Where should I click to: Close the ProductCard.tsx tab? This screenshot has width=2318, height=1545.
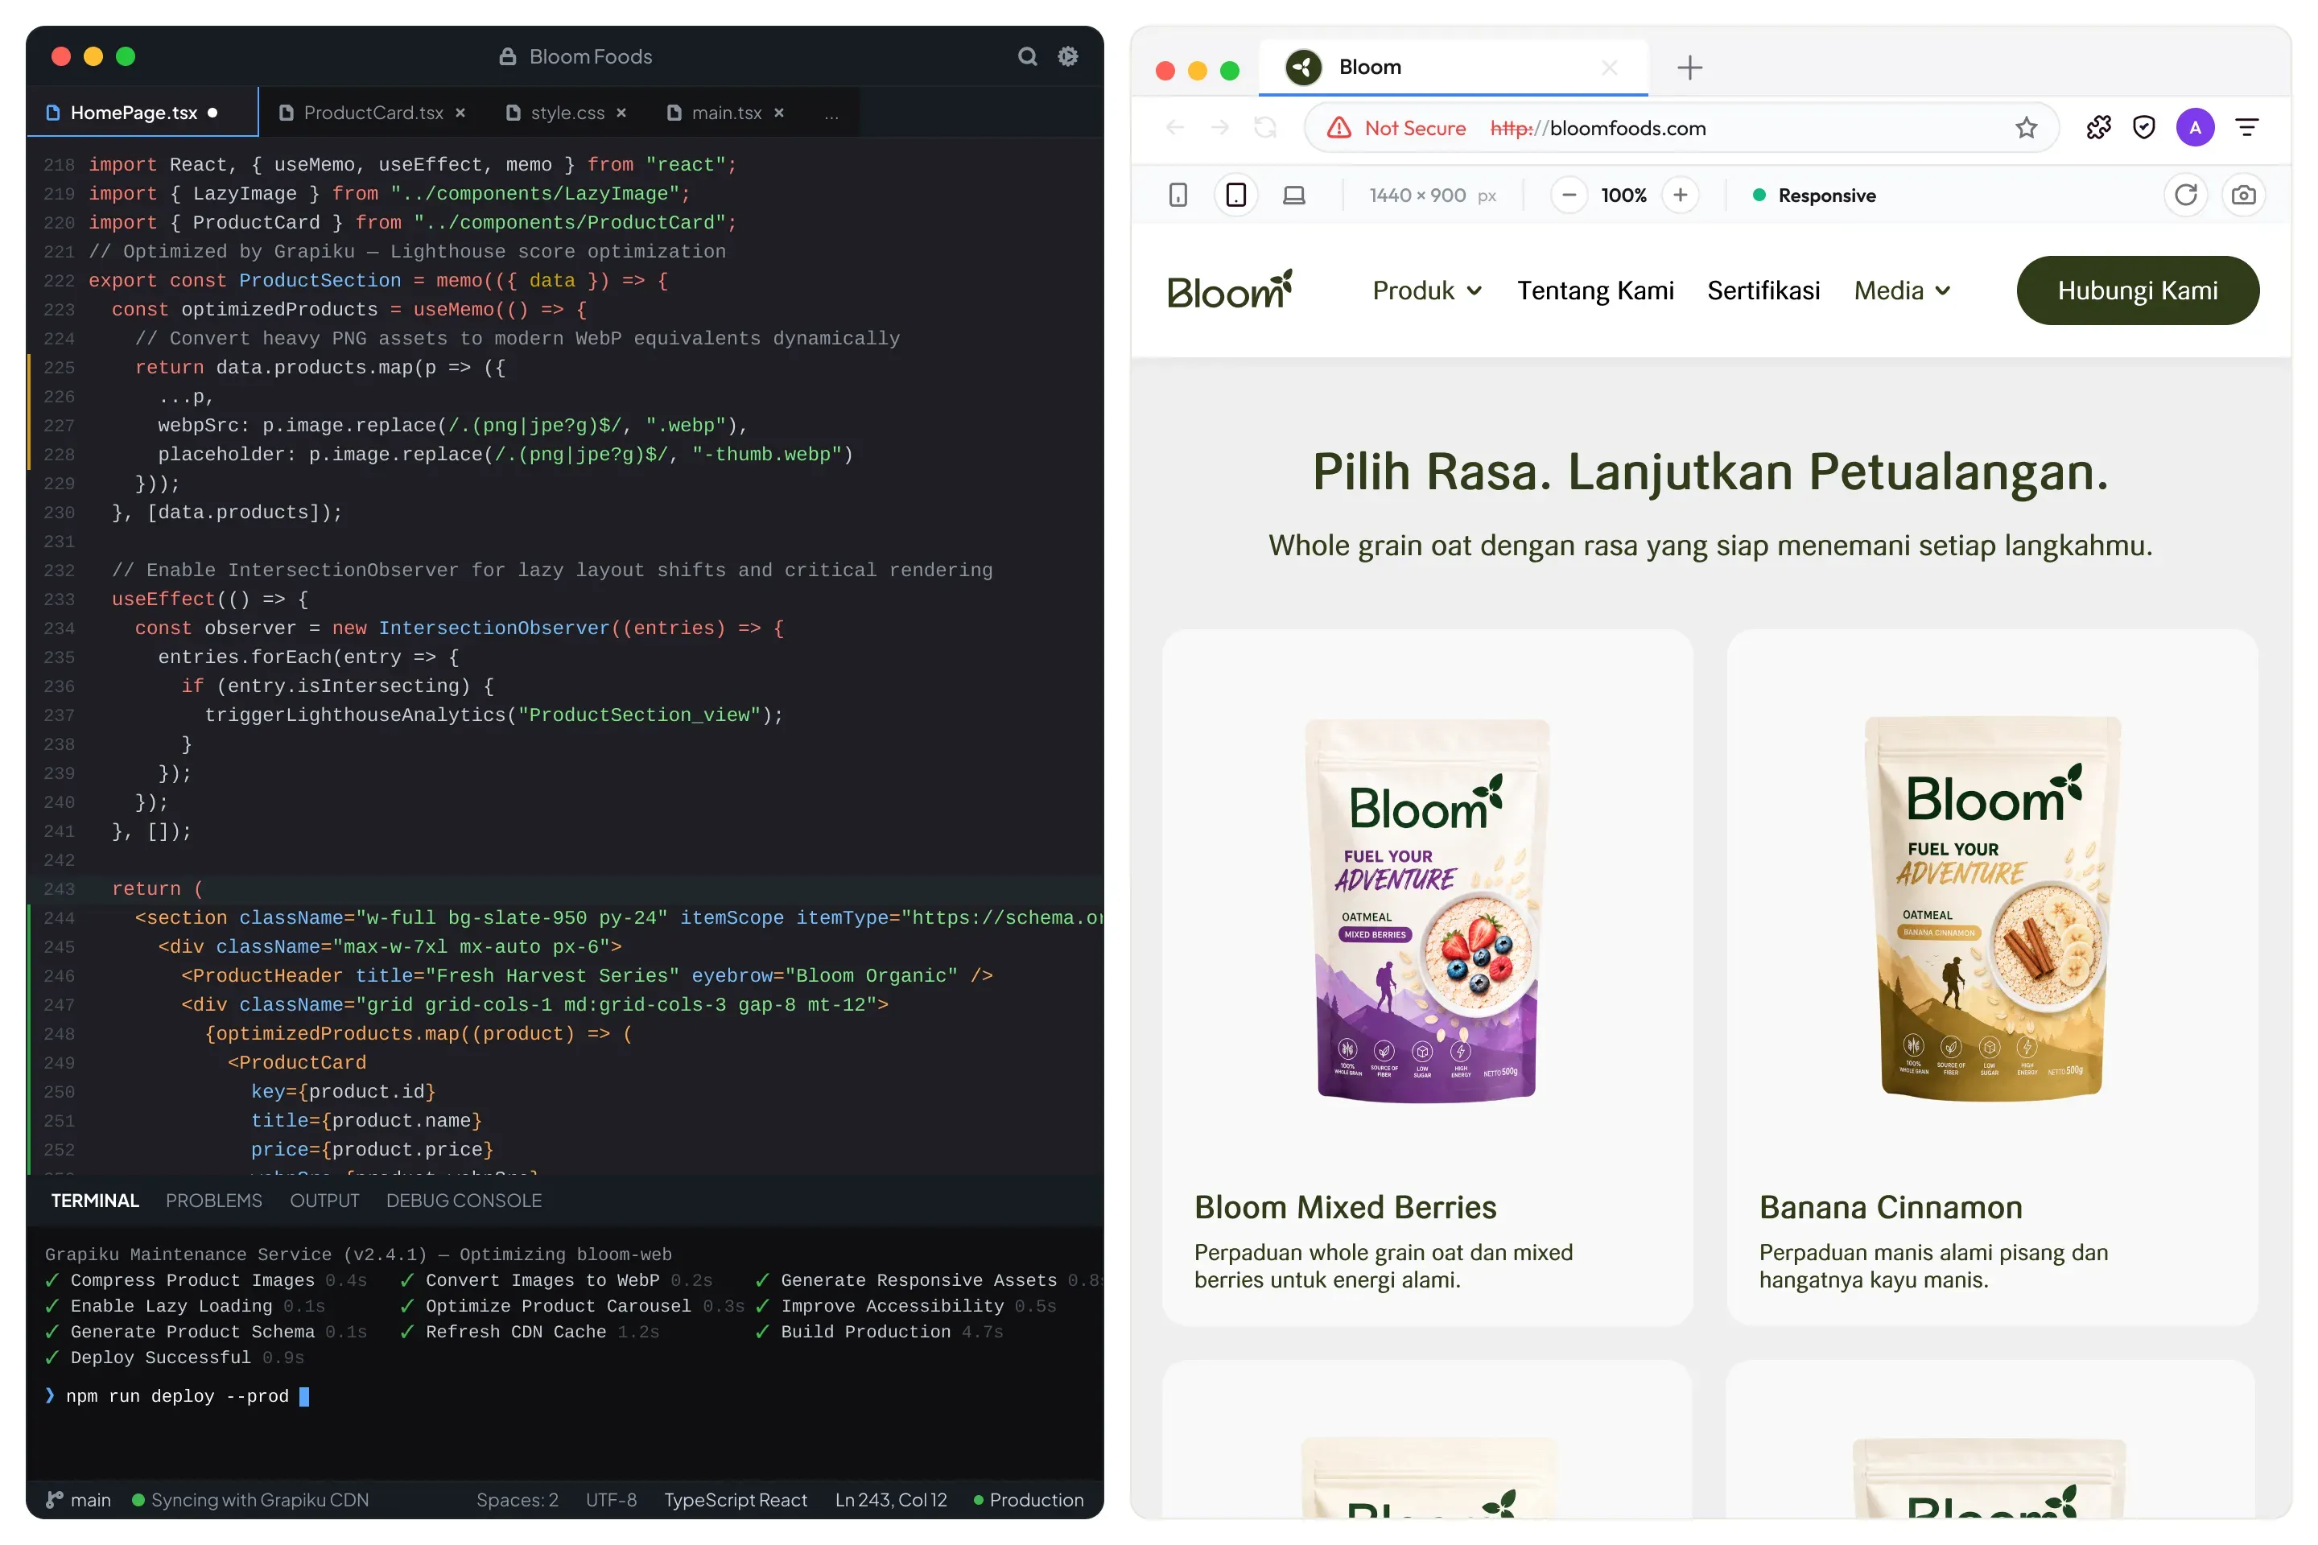460,113
